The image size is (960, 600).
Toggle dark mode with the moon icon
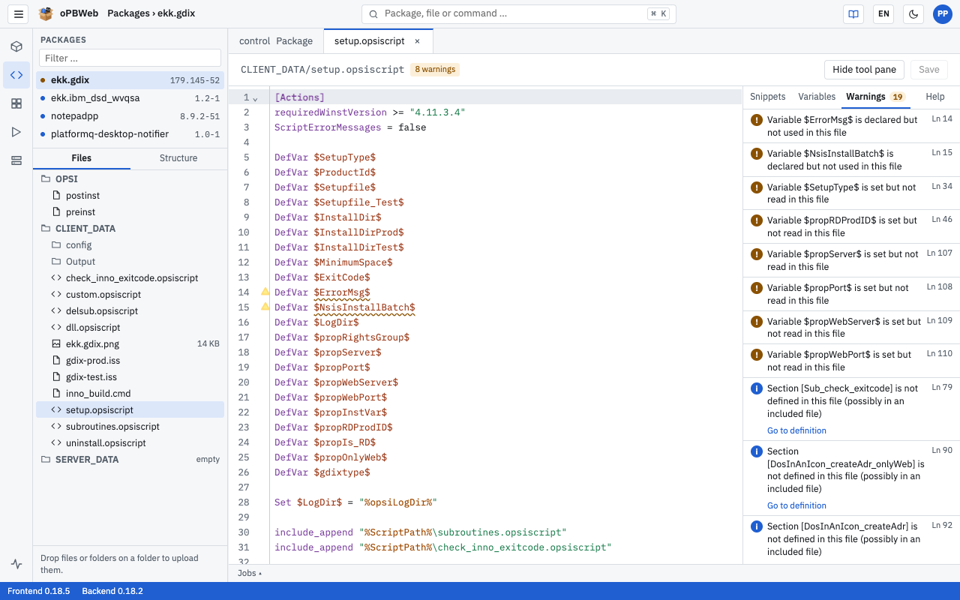(x=913, y=13)
